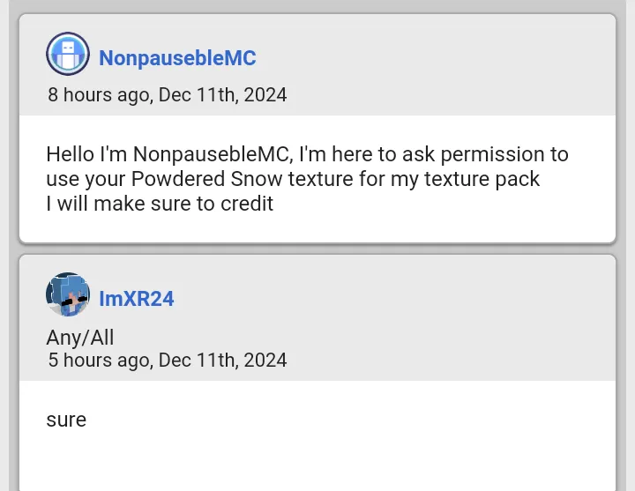
Task: Click blank white space below the credit line
Action: pos(316,227)
